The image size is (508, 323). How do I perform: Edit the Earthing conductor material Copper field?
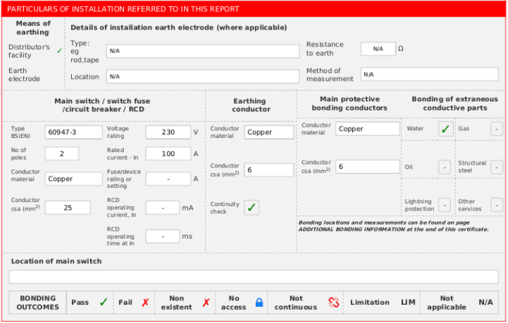pyautogui.click(x=269, y=132)
